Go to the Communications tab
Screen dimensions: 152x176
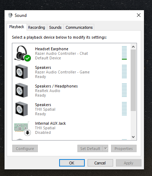coord(79,27)
